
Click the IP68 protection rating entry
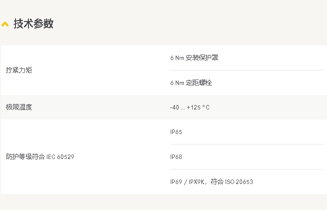tap(176, 157)
